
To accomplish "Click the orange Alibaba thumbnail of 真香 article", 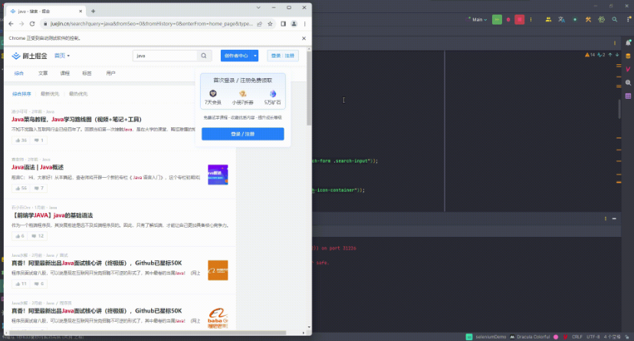I will [218, 271].
